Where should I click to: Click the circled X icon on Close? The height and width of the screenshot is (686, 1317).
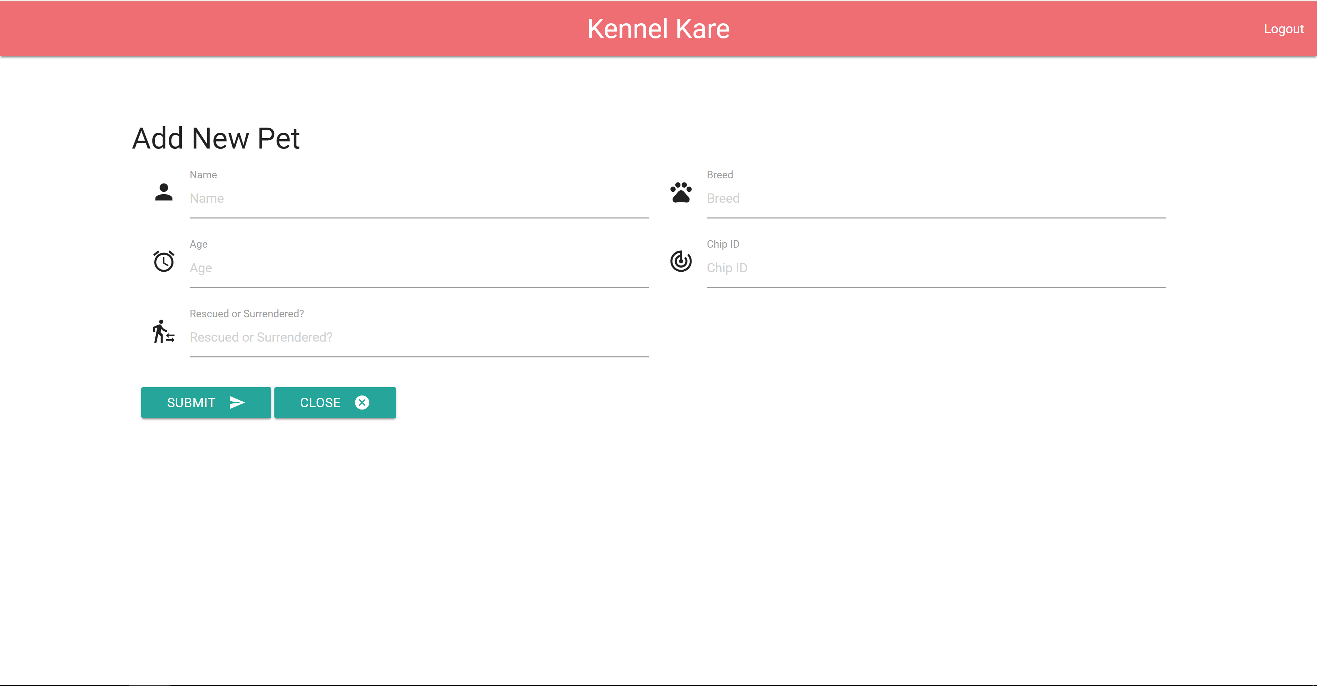coord(362,403)
